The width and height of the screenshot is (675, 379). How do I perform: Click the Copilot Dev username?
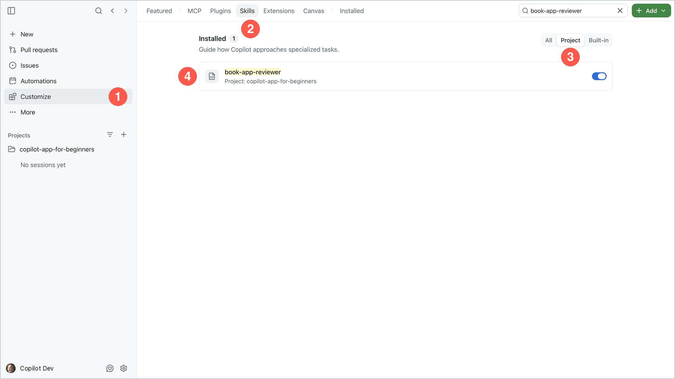[x=37, y=368]
